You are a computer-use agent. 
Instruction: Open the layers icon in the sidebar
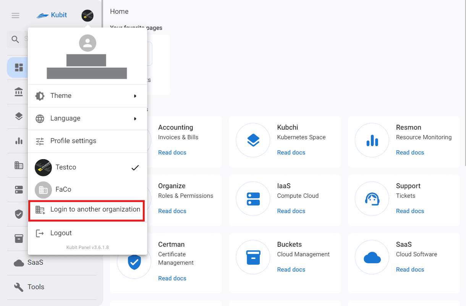tap(19, 117)
